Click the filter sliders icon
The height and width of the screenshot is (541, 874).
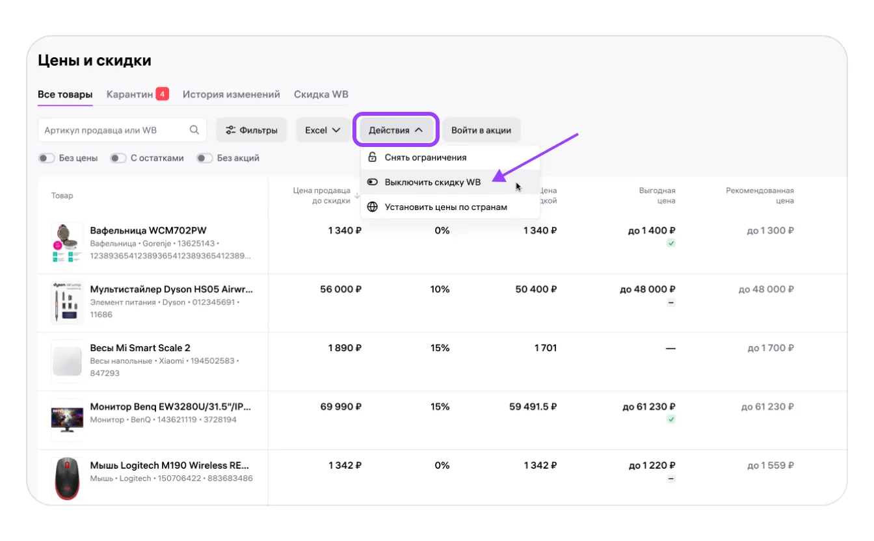coord(230,130)
